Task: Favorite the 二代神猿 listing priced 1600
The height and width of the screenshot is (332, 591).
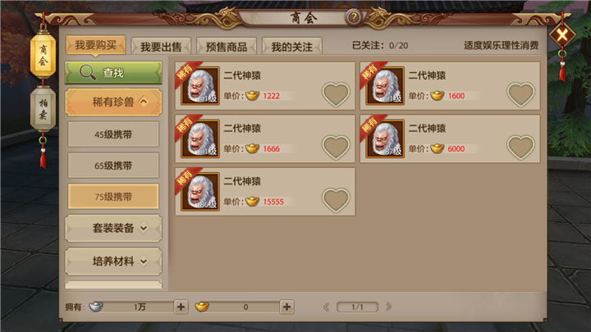Action: pos(521,94)
